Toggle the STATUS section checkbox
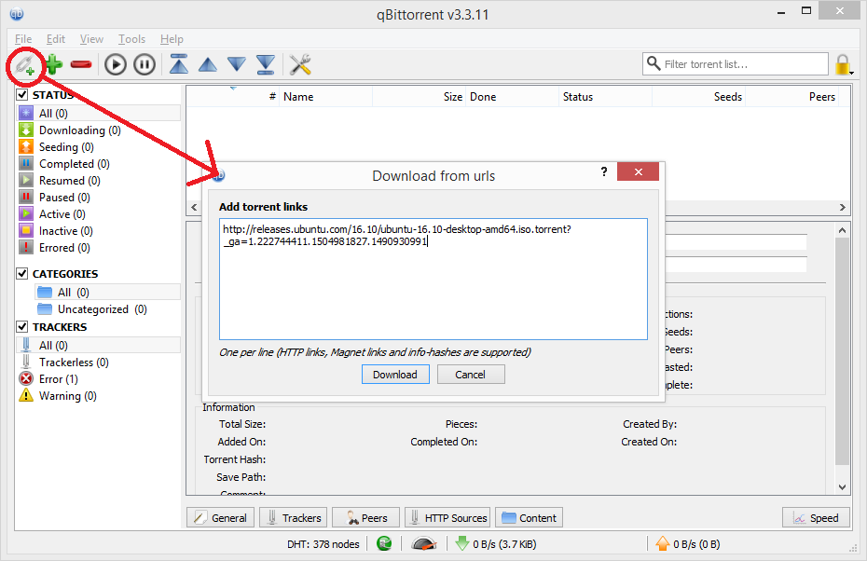Image resolution: width=867 pixels, height=561 pixels. click(22, 95)
